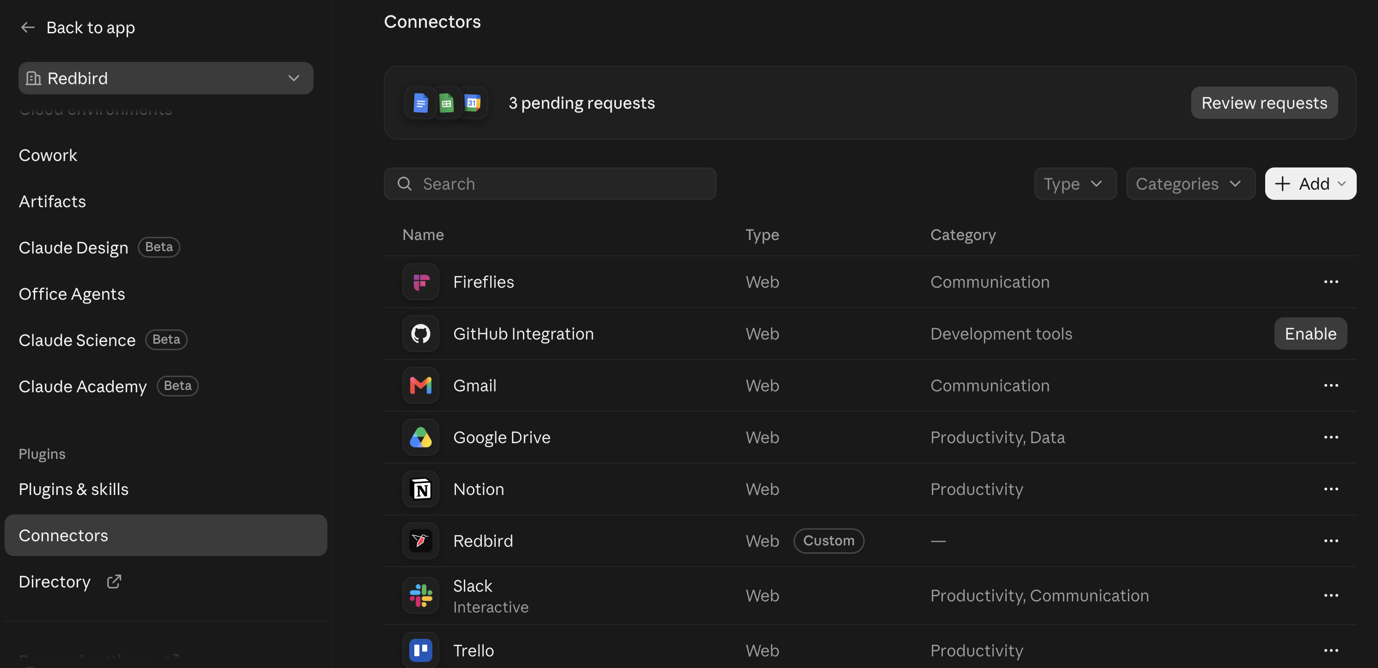Click the Productivity, Communication category cell
Image resolution: width=1378 pixels, height=668 pixels.
tap(1040, 596)
